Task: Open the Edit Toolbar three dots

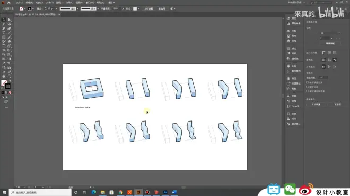Action: click(x=6, y=107)
